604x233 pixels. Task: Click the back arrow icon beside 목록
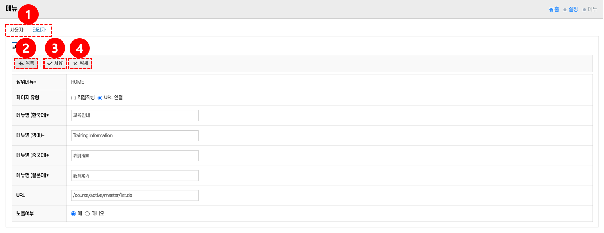[x=21, y=63]
